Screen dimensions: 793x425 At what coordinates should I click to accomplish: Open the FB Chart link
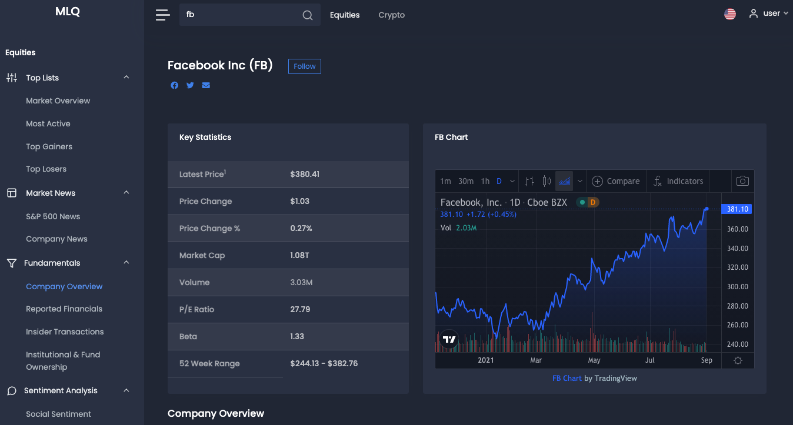(567, 379)
